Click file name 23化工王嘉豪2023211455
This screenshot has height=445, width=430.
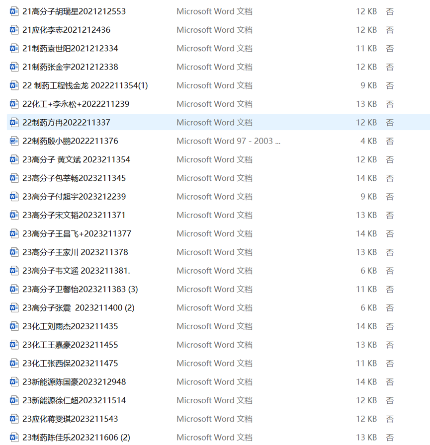pos(70,345)
